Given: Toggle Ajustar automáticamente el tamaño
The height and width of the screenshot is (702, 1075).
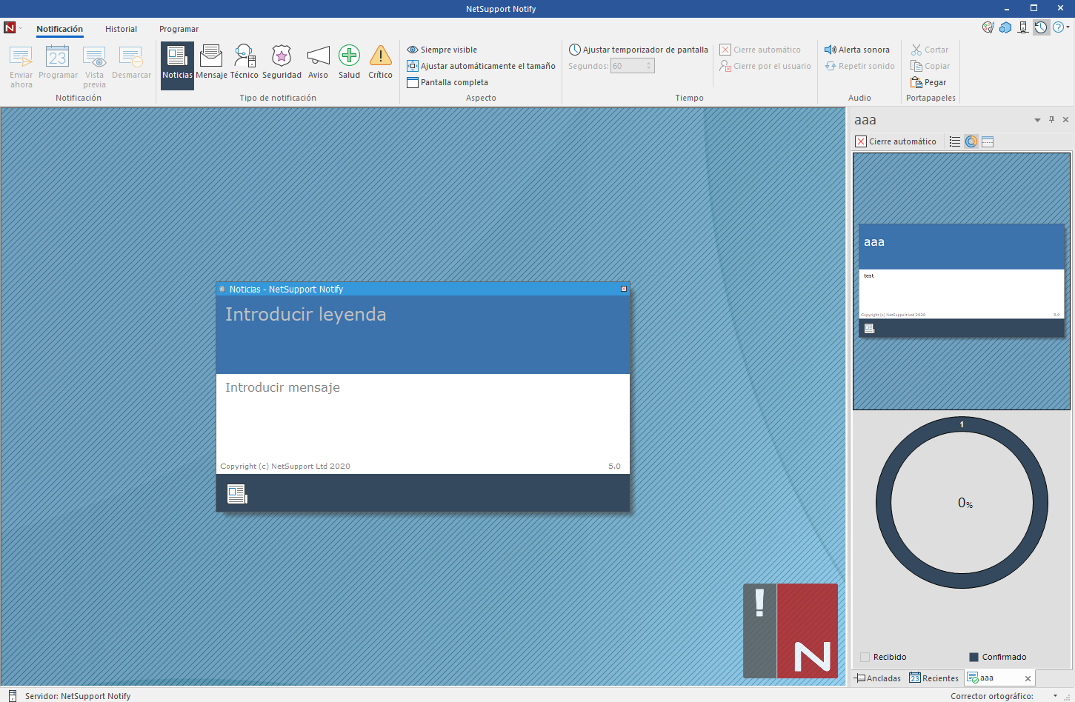Looking at the screenshot, I should pos(481,66).
